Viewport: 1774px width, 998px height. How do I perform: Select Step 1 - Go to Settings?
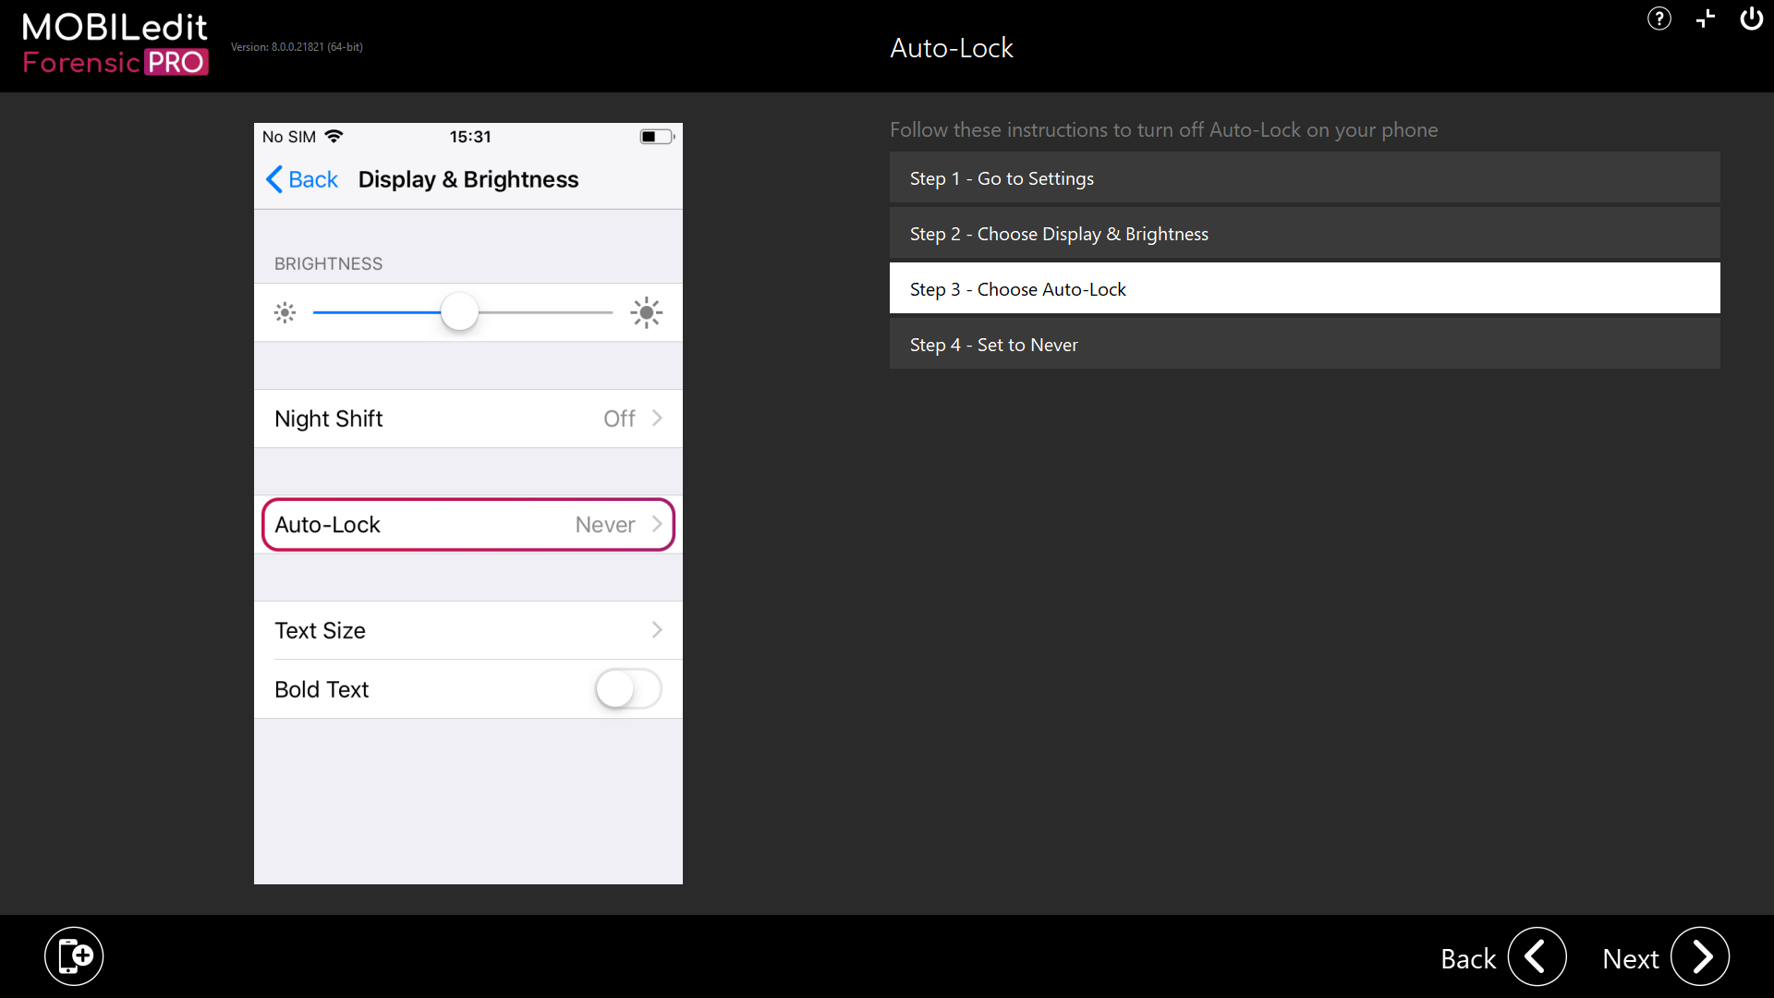point(1304,178)
